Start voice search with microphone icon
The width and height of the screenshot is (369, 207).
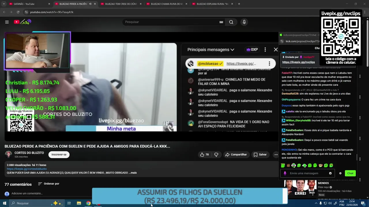point(244,22)
